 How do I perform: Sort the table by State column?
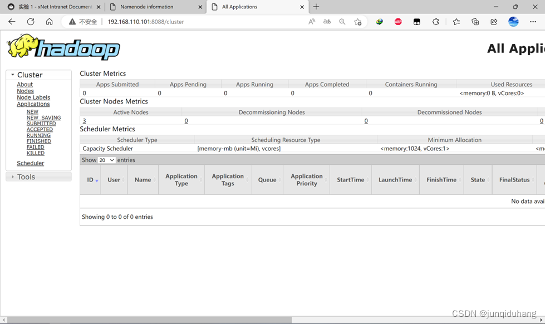pos(478,180)
